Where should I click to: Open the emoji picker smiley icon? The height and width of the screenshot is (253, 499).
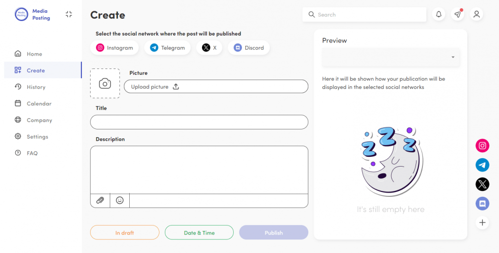[120, 200]
